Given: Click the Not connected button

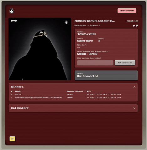Looking at the screenshot, I should point(125,63).
